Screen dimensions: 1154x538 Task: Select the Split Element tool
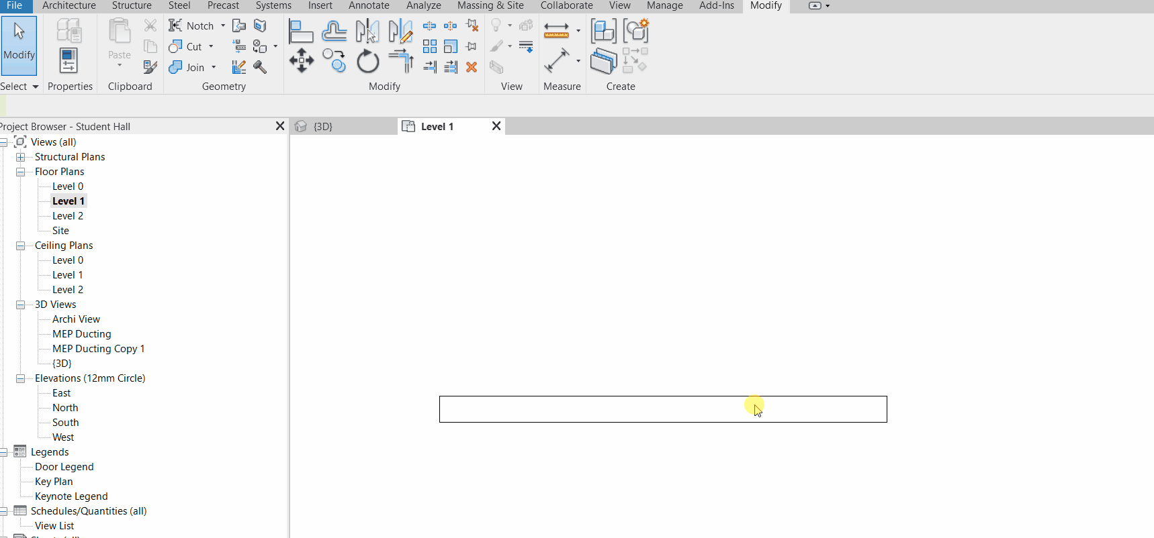coord(429,25)
